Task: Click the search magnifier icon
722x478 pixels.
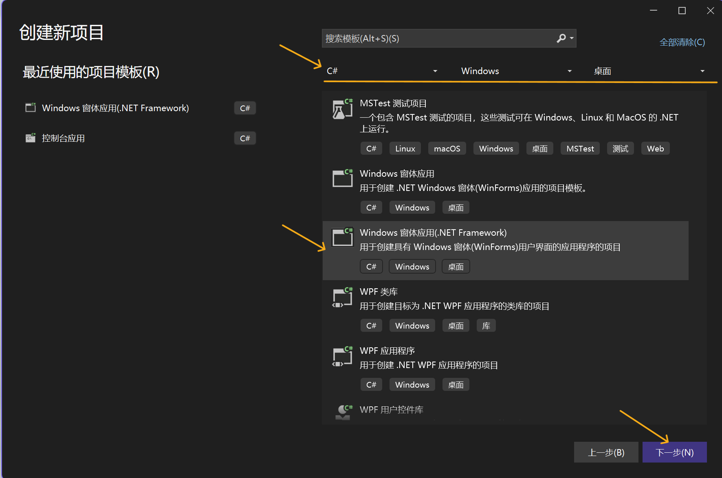Action: tap(561, 38)
